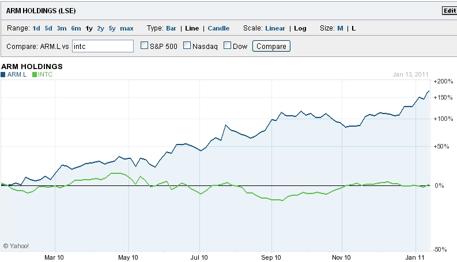Viewport: 457px width, 262px height.
Task: Tick the Nasdaq comparison checkbox
Action: coord(187,45)
